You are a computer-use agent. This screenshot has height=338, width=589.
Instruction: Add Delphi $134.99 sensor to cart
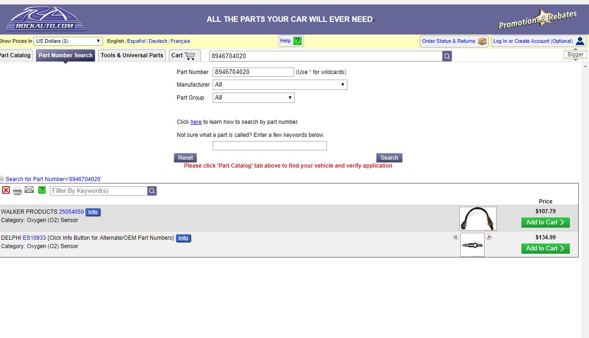(x=546, y=249)
